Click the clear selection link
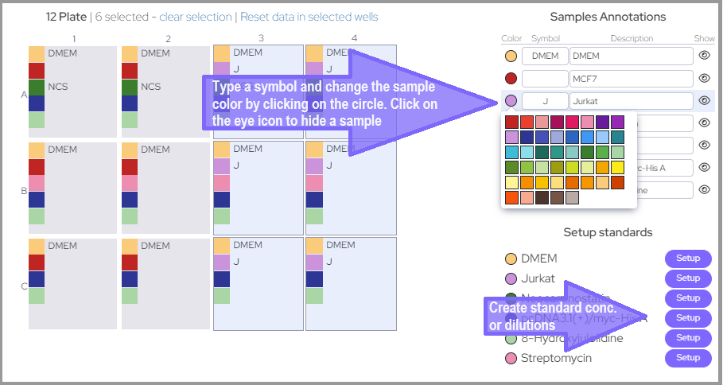 tap(196, 17)
